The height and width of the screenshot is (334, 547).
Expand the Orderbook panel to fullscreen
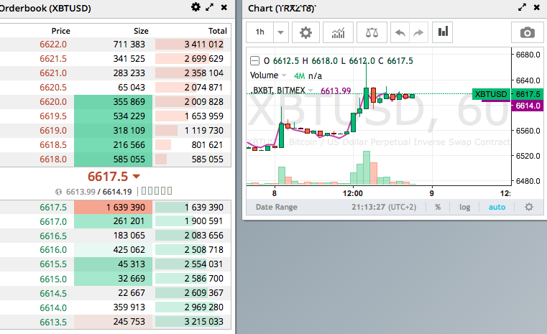point(210,7)
